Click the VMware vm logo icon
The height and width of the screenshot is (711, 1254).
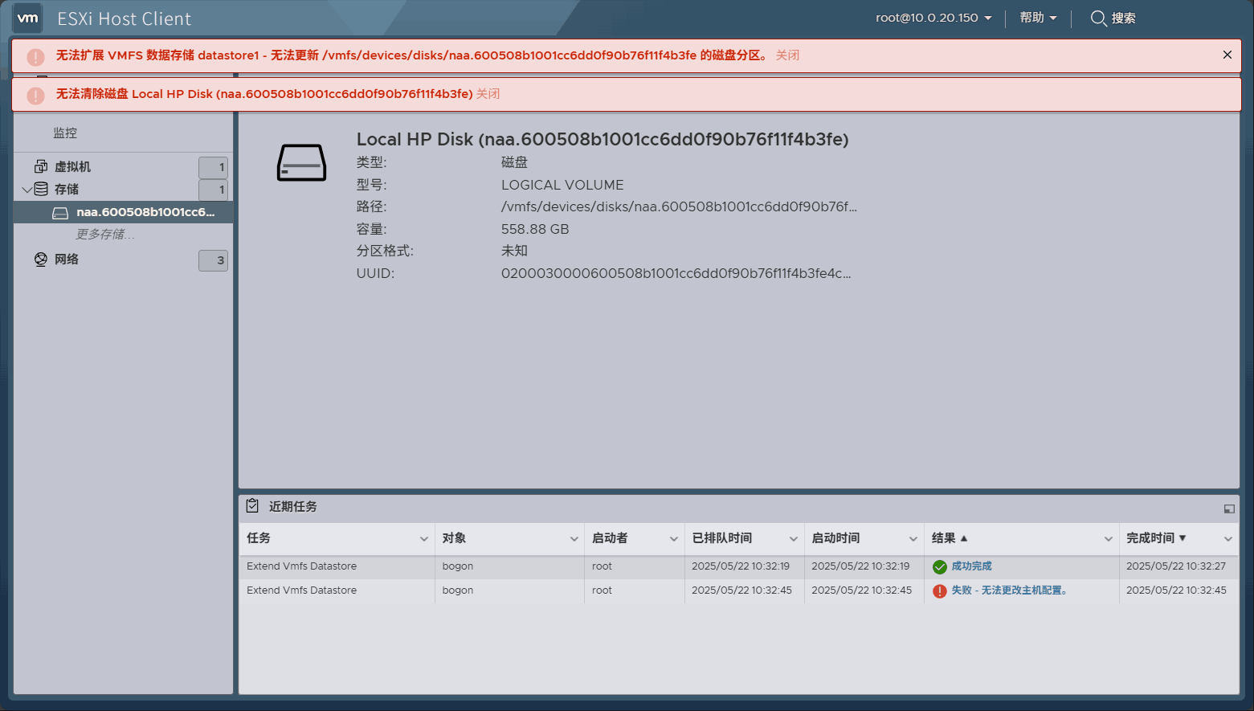pyautogui.click(x=28, y=18)
